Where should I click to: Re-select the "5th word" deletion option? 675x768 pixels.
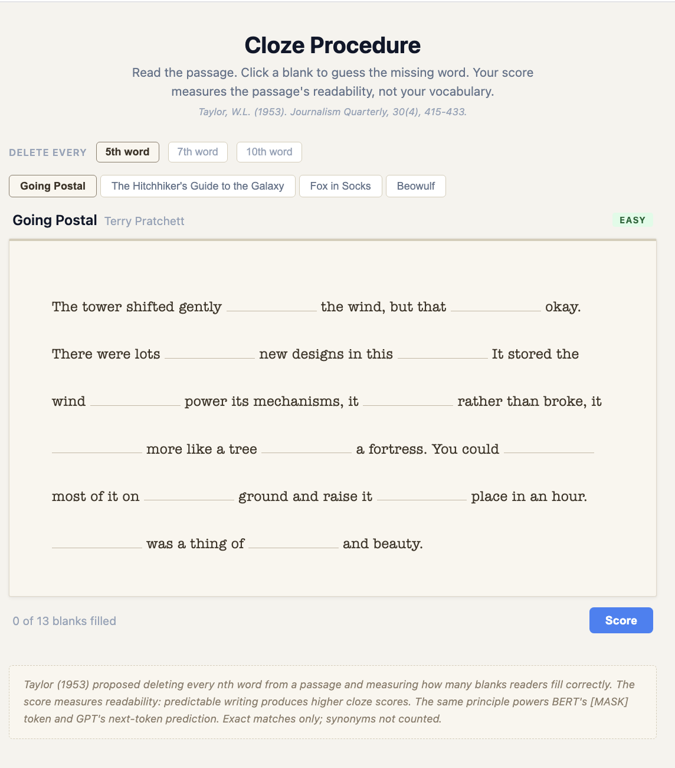pos(127,152)
